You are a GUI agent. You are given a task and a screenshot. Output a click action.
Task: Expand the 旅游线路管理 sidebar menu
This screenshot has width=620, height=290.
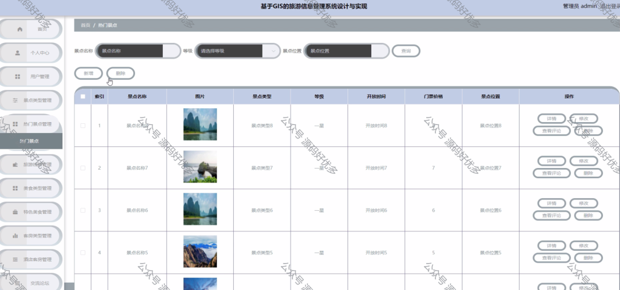[x=31, y=164]
